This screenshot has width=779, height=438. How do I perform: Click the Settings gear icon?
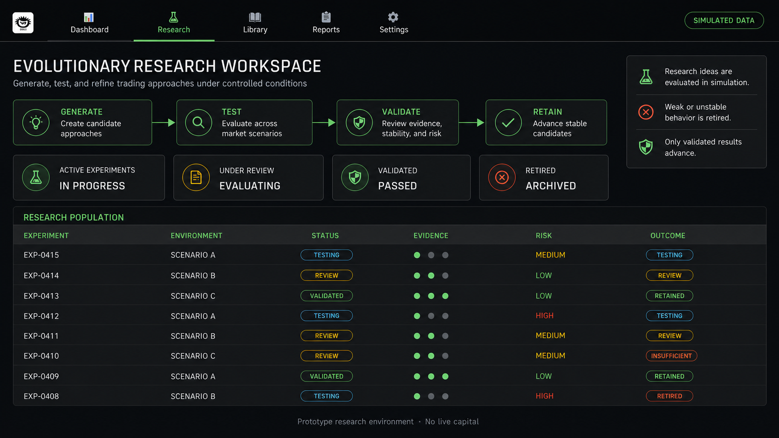(x=393, y=17)
